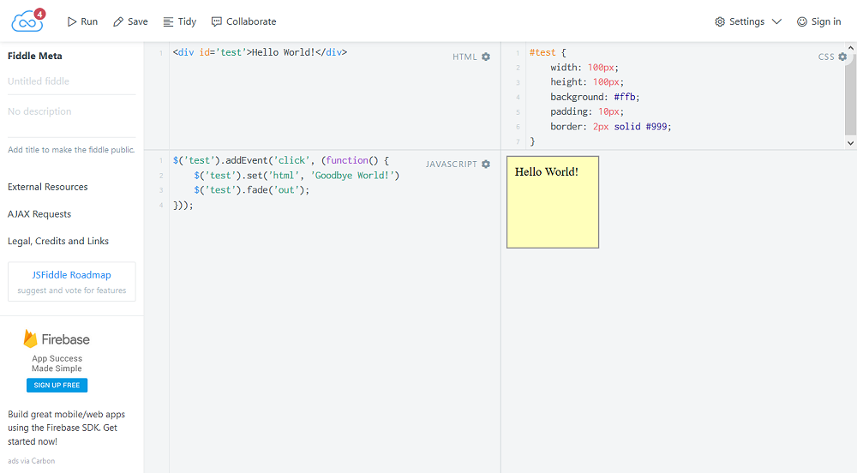Image resolution: width=857 pixels, height=473 pixels.
Task: Click the No description field
Action: click(71, 111)
